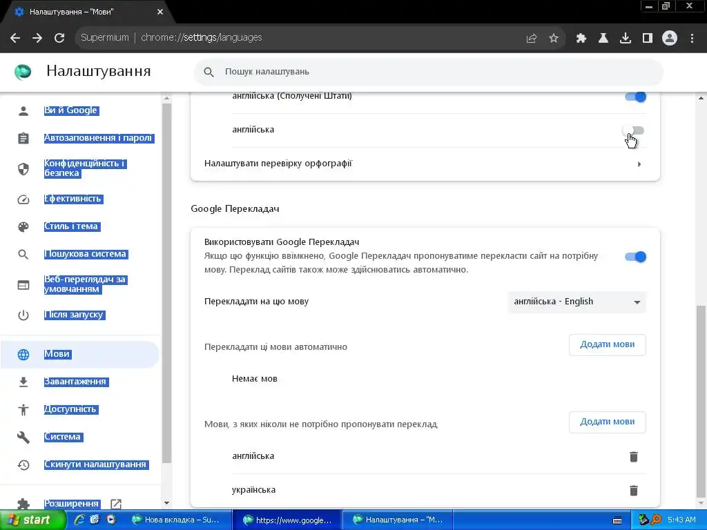Add languages to translate automatically
707x530 pixels.
(607, 345)
